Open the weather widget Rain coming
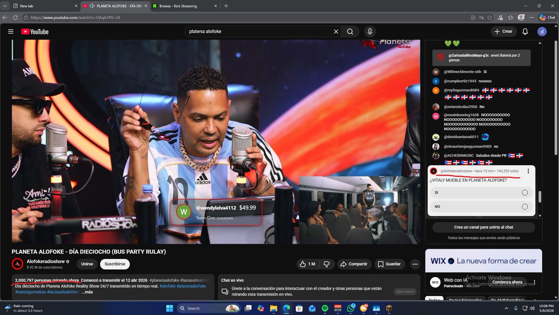Viewport: 559px width, 315px height. click(x=24, y=308)
